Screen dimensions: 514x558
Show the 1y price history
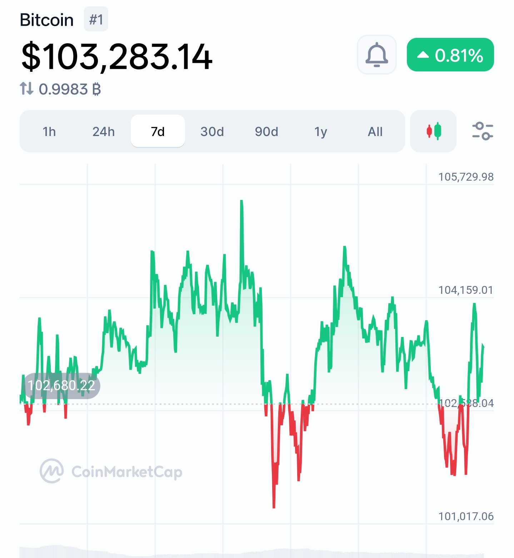point(321,131)
